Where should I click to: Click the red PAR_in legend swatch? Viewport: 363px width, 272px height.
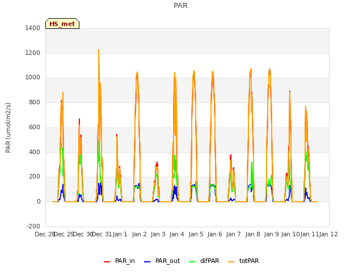click(107, 262)
